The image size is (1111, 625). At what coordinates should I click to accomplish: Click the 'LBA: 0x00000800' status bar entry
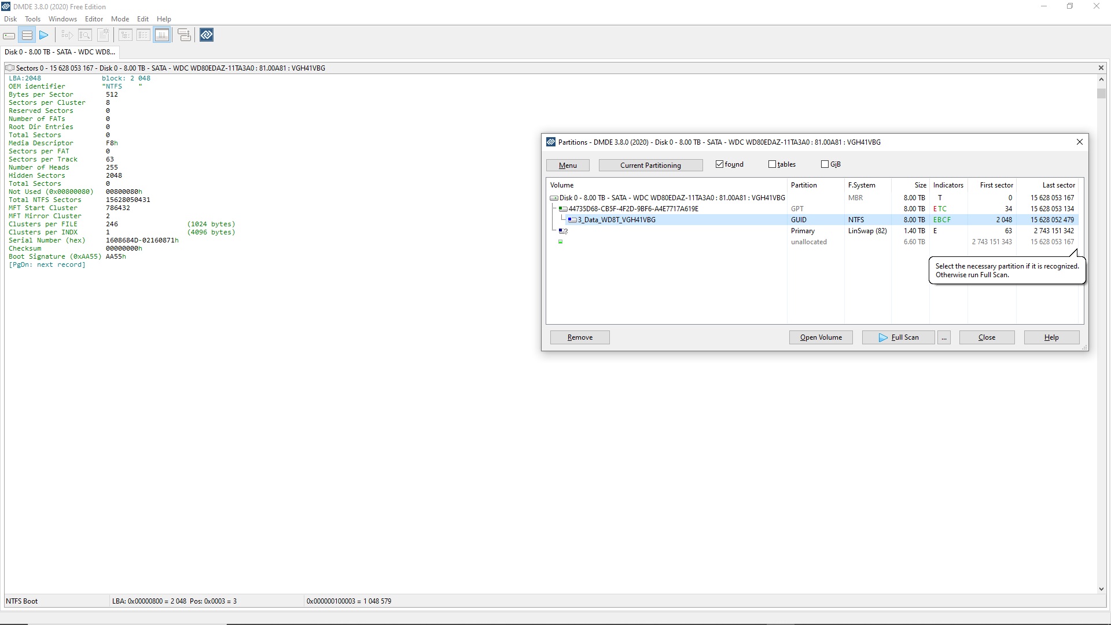(174, 601)
